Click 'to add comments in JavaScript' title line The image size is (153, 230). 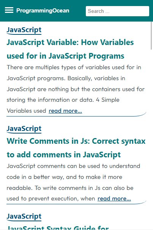[64, 155]
